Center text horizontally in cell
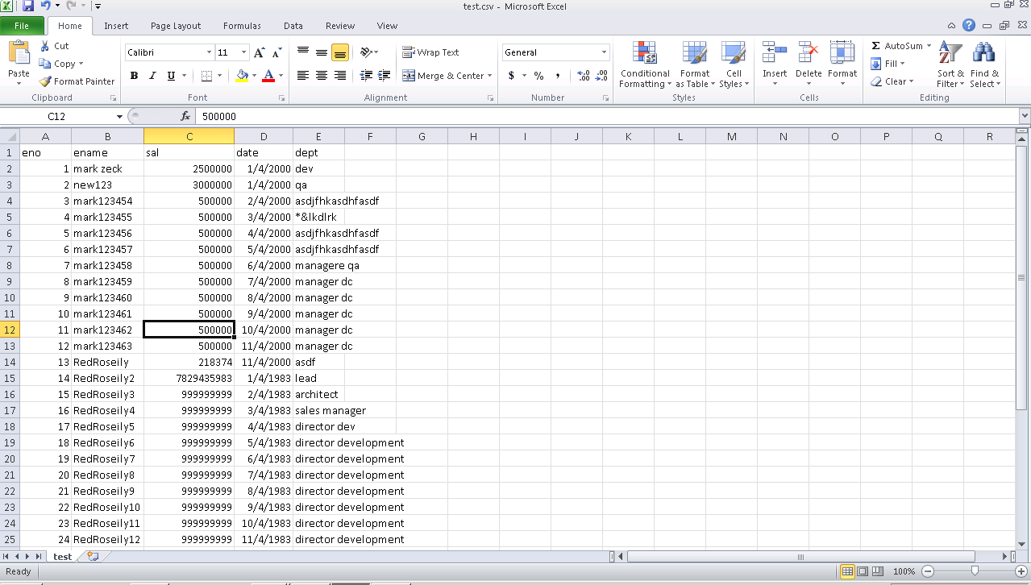The image size is (1031, 585). click(x=322, y=76)
